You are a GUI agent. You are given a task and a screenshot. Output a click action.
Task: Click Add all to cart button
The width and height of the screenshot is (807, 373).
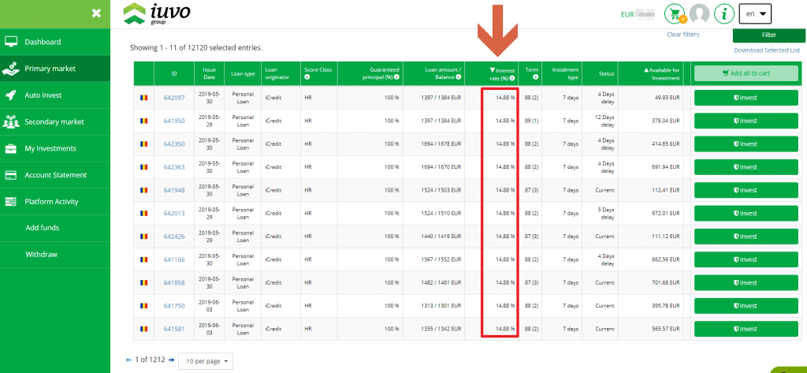pyautogui.click(x=746, y=73)
